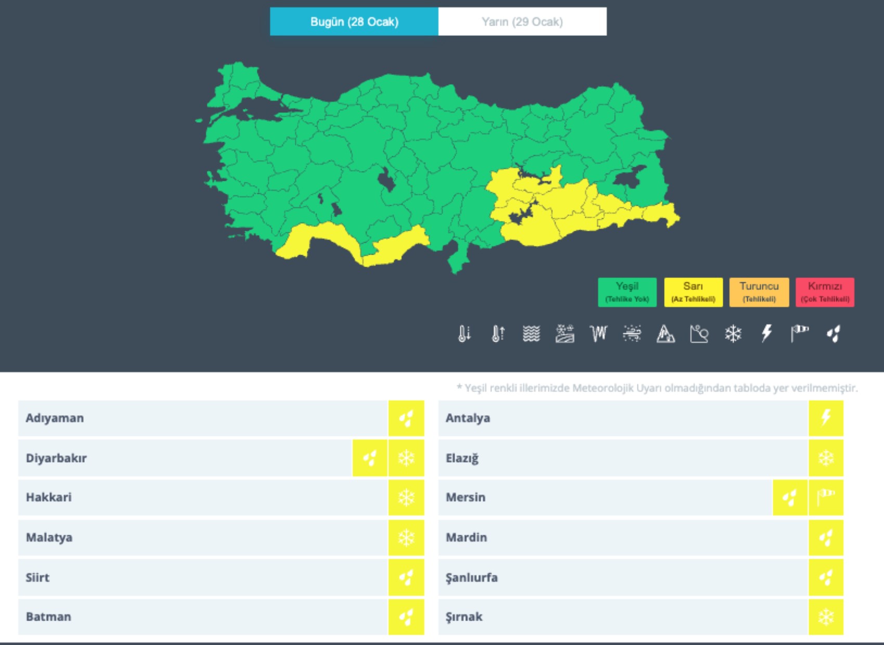Screen dimensions: 884x645
Task: Click the snowflake icon in the legend row
Action: [x=733, y=334]
